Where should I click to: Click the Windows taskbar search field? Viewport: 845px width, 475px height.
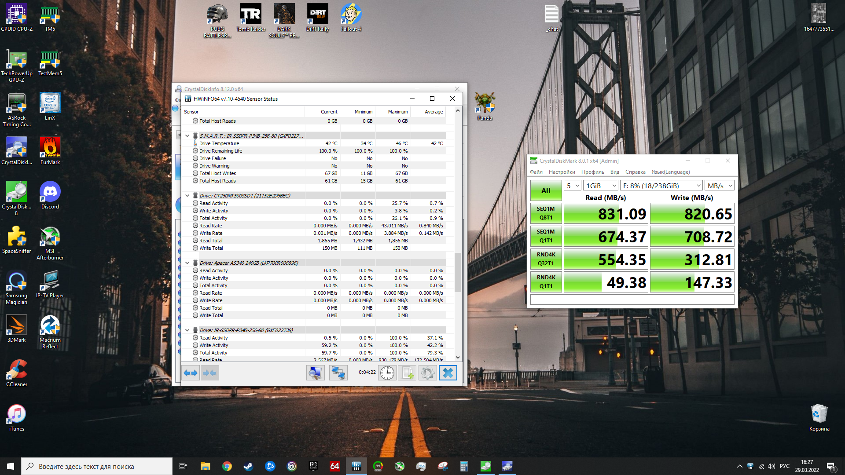[x=97, y=466]
